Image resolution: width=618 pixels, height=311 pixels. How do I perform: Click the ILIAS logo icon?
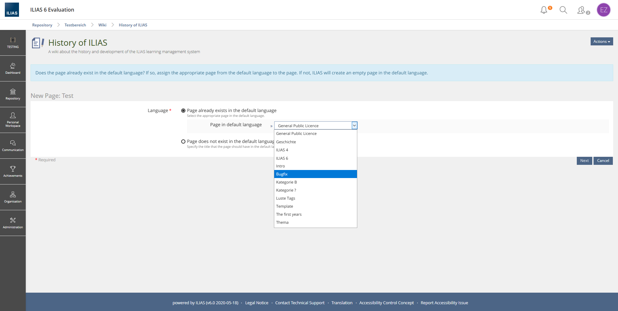pyautogui.click(x=12, y=10)
